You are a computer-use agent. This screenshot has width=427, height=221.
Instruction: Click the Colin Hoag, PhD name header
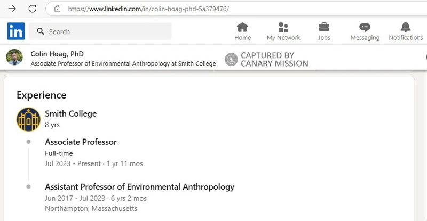pyautogui.click(x=57, y=54)
